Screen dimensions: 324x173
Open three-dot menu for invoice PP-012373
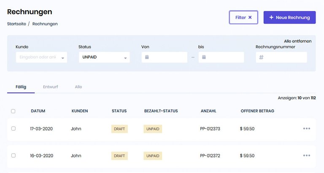coord(307,129)
